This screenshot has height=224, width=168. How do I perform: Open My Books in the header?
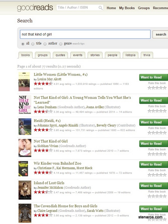point(127,8)
